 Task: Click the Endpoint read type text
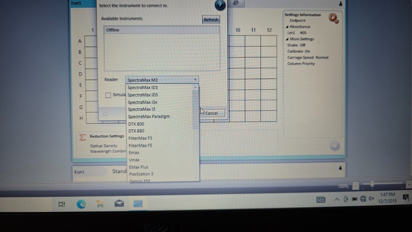(x=297, y=21)
